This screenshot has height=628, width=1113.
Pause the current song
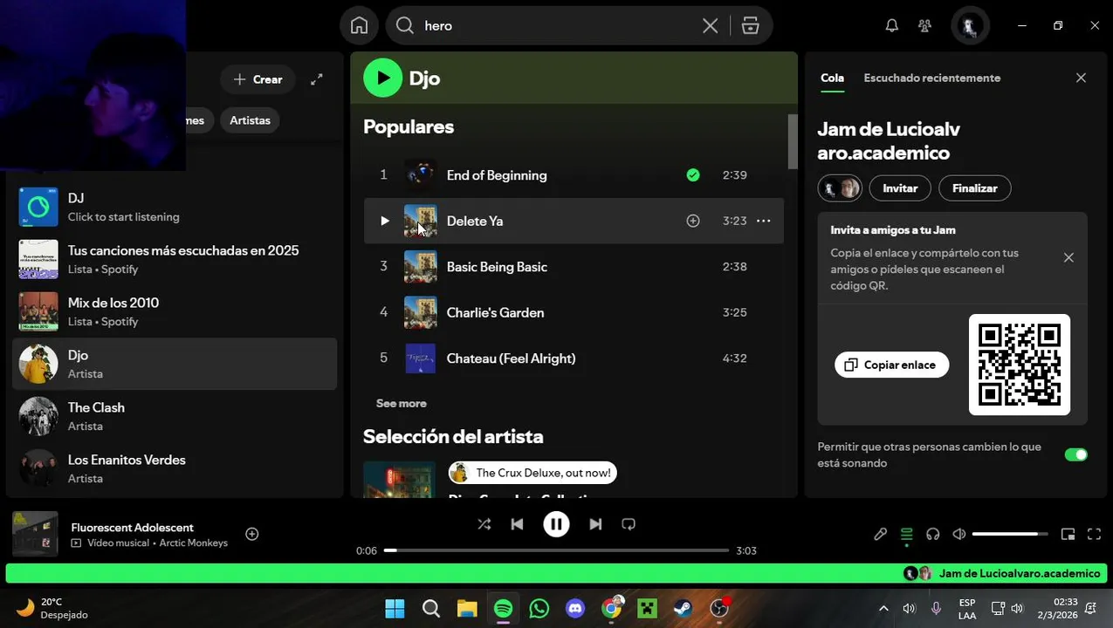click(x=556, y=524)
